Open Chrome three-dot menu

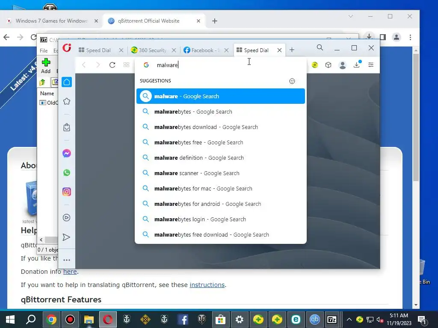click(410, 37)
